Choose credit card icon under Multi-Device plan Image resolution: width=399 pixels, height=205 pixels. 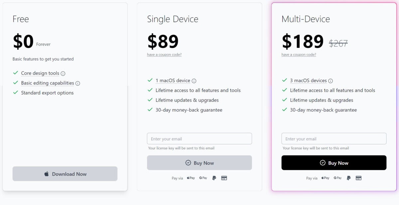tap(358, 178)
